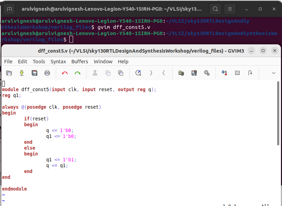This screenshot has height=206, width=282.
Task: Build tags in the current directory
Action: [x=237, y=73]
